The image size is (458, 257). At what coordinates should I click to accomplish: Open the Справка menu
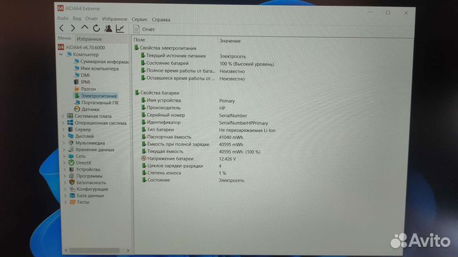coord(161,20)
